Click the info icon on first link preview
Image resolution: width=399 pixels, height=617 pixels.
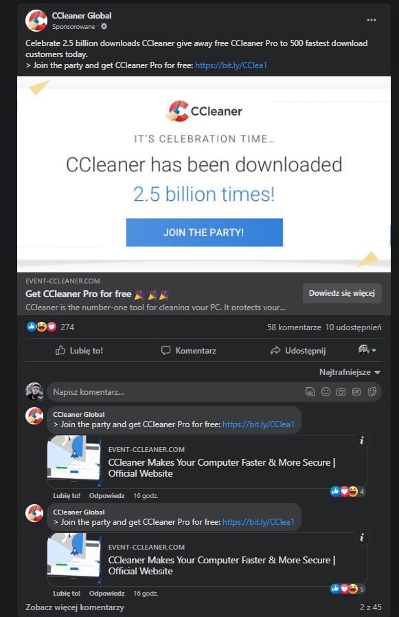[362, 440]
